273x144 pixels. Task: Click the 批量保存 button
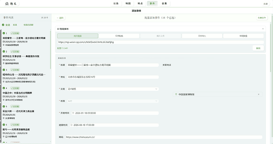point(262,18)
